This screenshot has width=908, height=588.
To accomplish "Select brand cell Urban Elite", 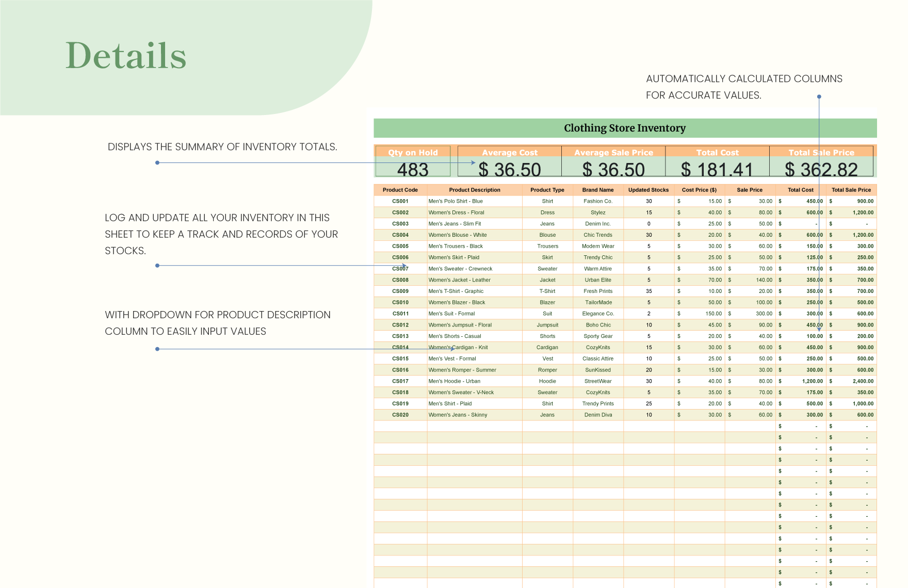I will [598, 280].
